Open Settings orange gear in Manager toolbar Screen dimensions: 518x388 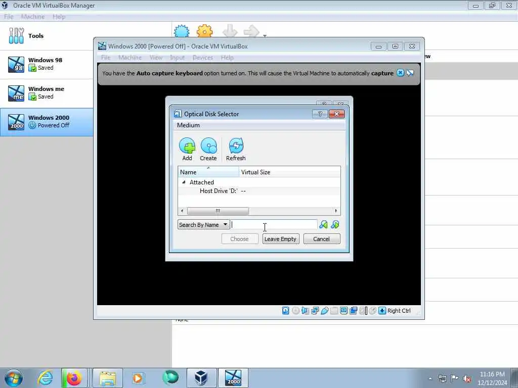tap(204, 31)
